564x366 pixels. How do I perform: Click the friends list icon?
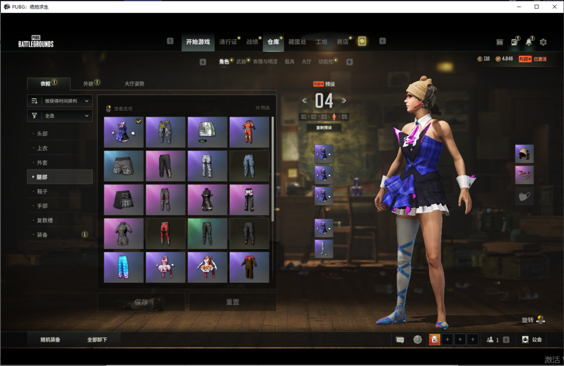(490, 339)
